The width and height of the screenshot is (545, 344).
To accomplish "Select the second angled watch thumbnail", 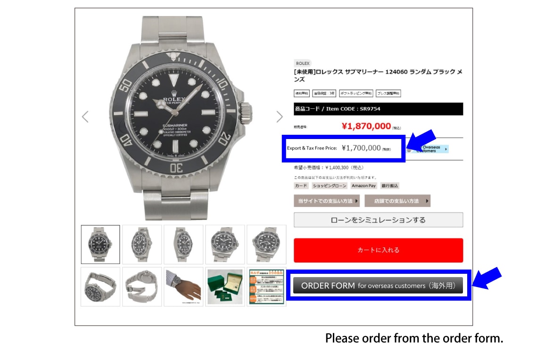I will tap(142, 244).
